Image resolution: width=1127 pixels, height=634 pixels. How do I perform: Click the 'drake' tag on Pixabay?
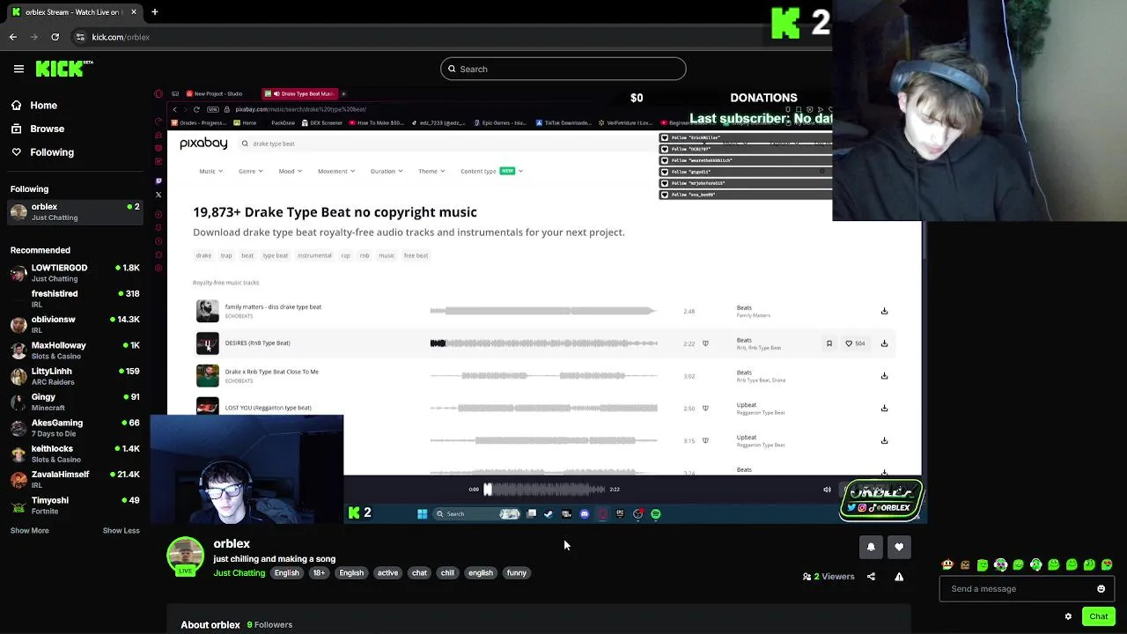coord(203,255)
